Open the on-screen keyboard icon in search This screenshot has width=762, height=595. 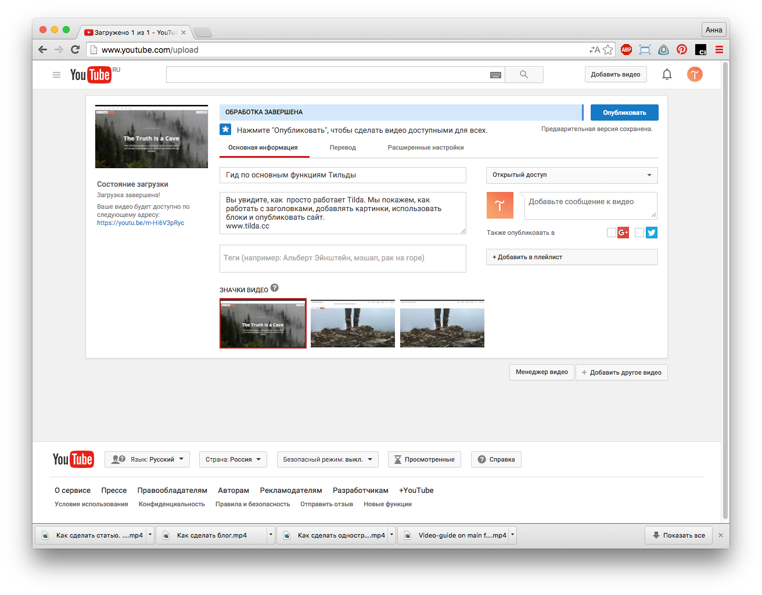tap(495, 75)
